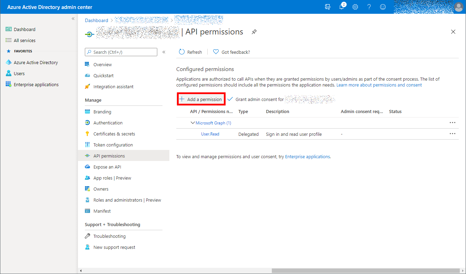The image size is (466, 274).
Task: Click the Integration assistant rocket icon
Action: click(x=87, y=87)
